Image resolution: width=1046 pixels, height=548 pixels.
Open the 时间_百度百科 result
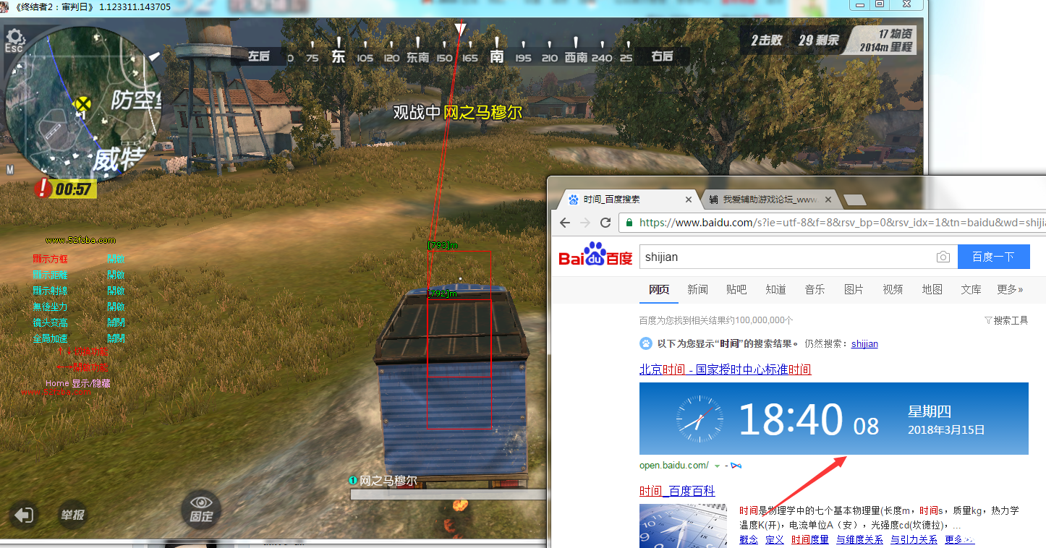tap(677, 491)
